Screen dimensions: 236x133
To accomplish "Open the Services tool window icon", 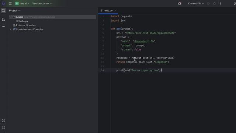I will click(x=3, y=120).
